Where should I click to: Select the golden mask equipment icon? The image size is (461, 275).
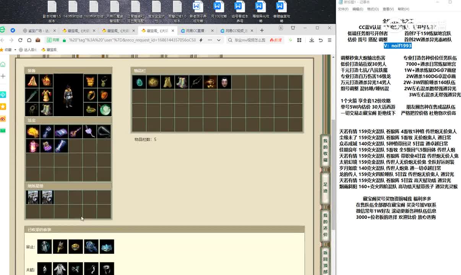coord(91,81)
